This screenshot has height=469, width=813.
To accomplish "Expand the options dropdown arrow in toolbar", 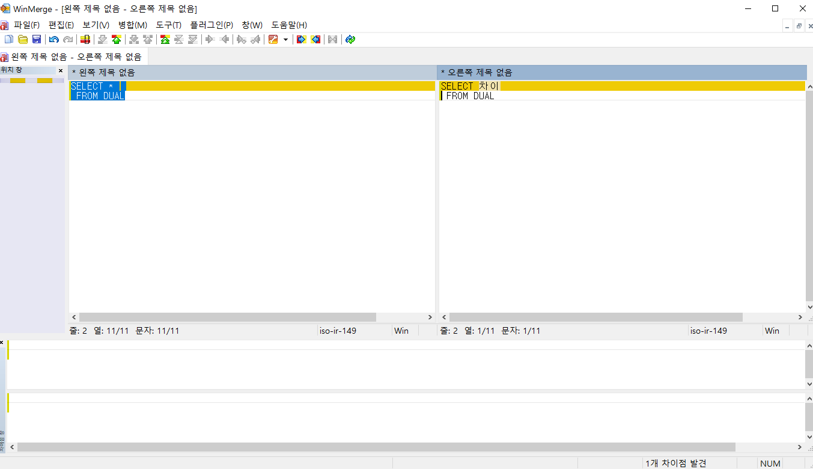I will point(285,39).
